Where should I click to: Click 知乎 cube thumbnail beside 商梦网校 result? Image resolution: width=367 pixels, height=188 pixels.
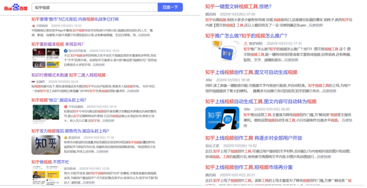222,52
